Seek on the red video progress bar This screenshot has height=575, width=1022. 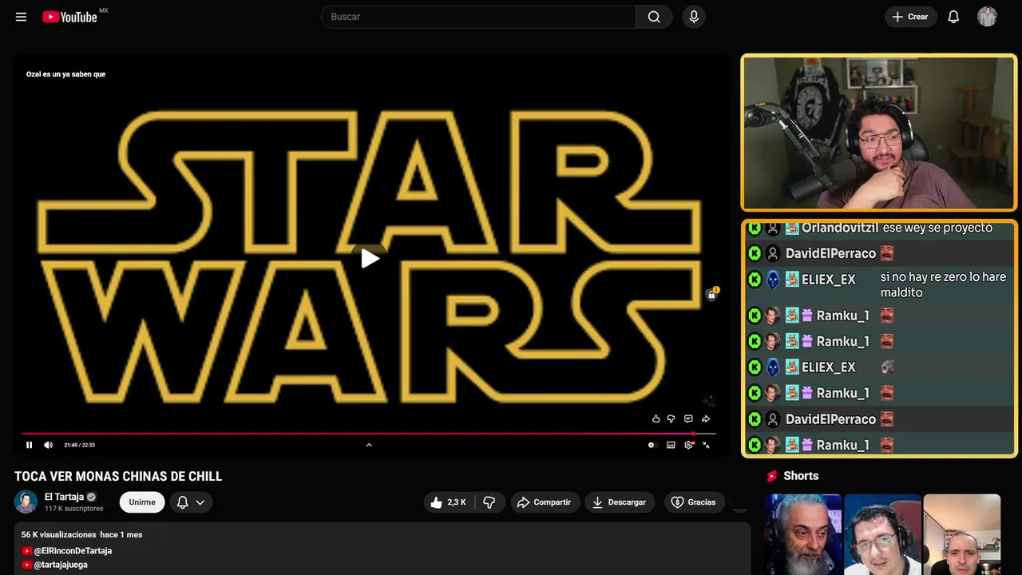click(368, 434)
